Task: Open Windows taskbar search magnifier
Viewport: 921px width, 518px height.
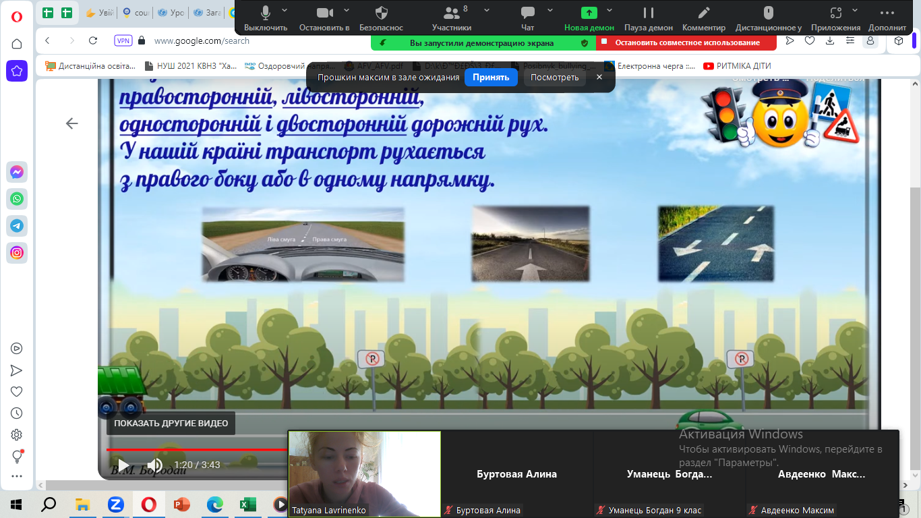Action: click(x=49, y=504)
